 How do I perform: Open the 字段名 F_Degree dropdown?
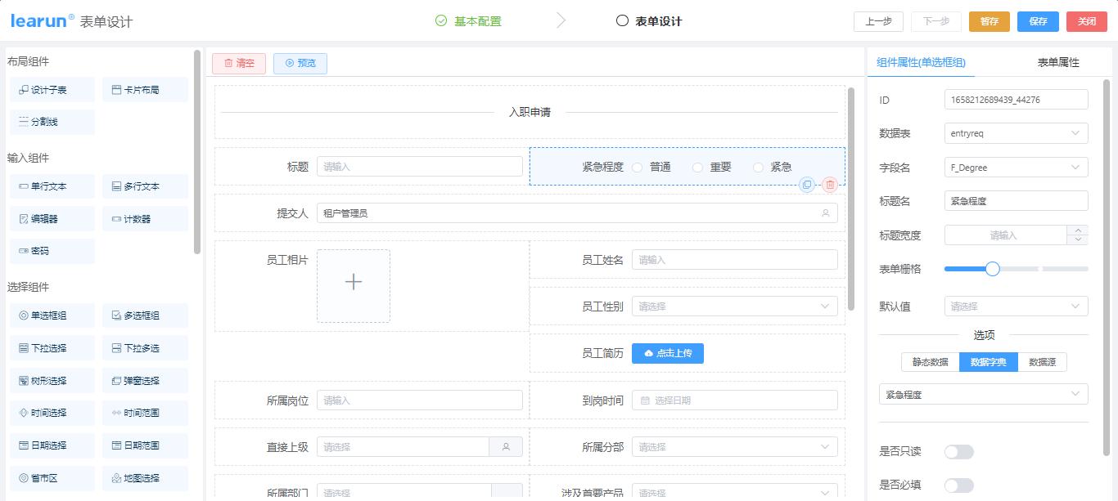pyautogui.click(x=1016, y=167)
